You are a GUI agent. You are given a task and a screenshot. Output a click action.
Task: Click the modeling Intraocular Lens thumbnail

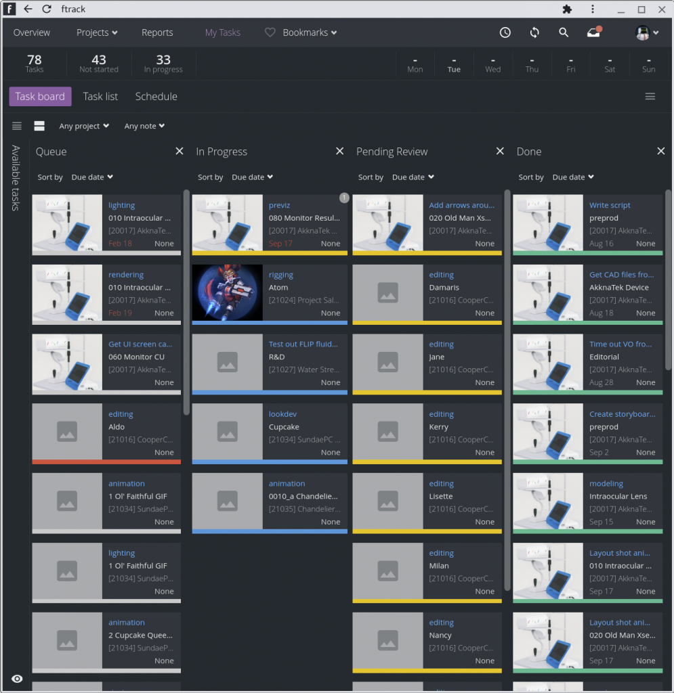coord(548,501)
